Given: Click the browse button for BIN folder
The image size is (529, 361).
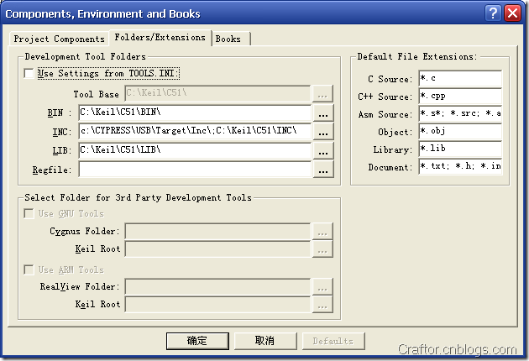Looking at the screenshot, I should point(323,112).
